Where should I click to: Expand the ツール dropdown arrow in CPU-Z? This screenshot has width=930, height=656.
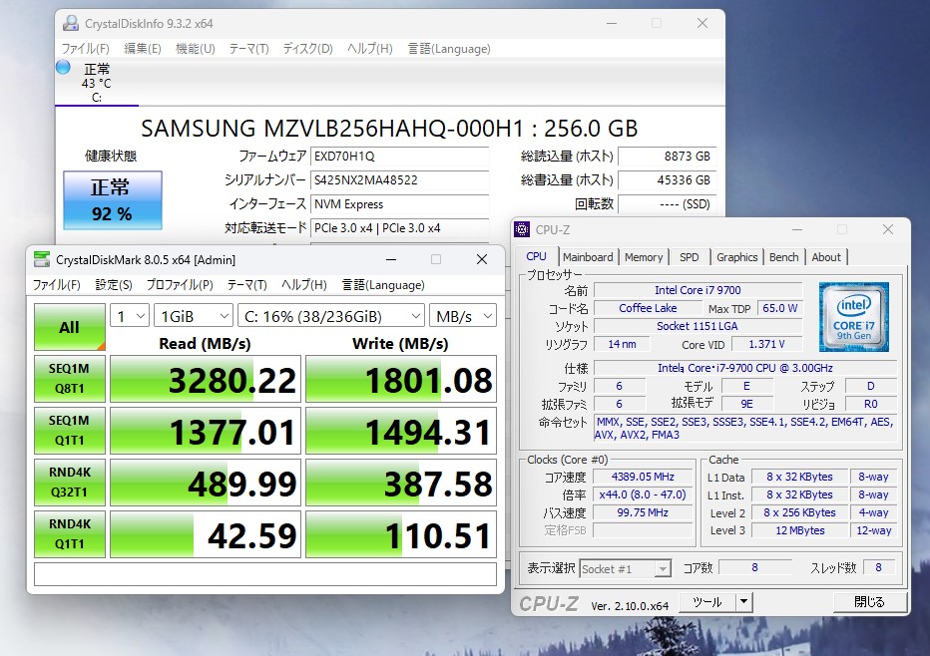coord(743,602)
